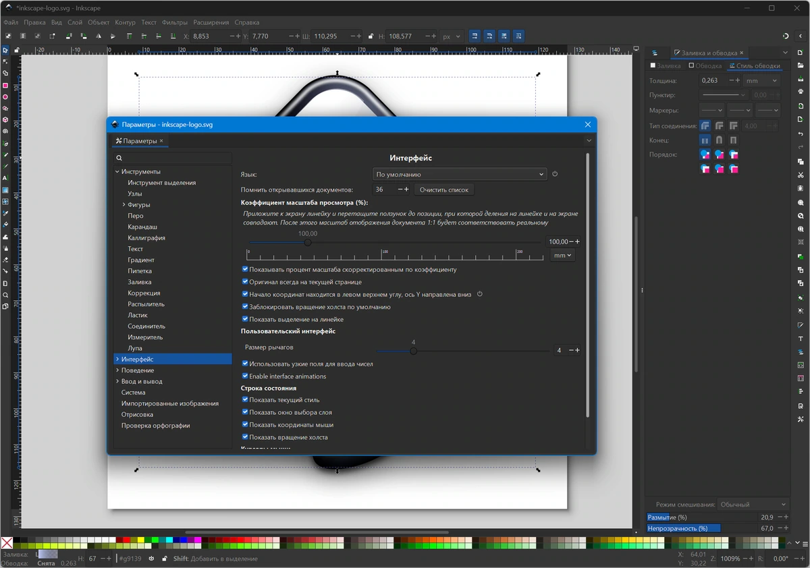The image size is (810, 568).
Task: Disable 'Enable interface animations' checkbox
Action: (x=245, y=376)
